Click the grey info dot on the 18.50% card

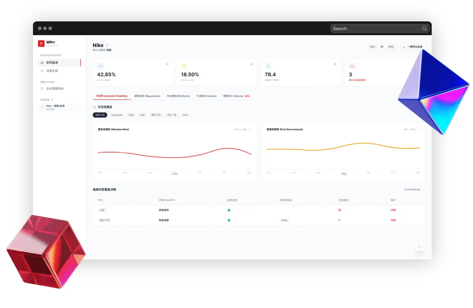[252, 64]
